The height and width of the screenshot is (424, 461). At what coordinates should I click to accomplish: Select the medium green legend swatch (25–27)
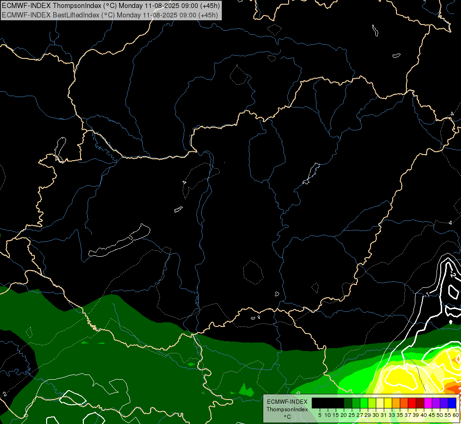(x=356, y=403)
